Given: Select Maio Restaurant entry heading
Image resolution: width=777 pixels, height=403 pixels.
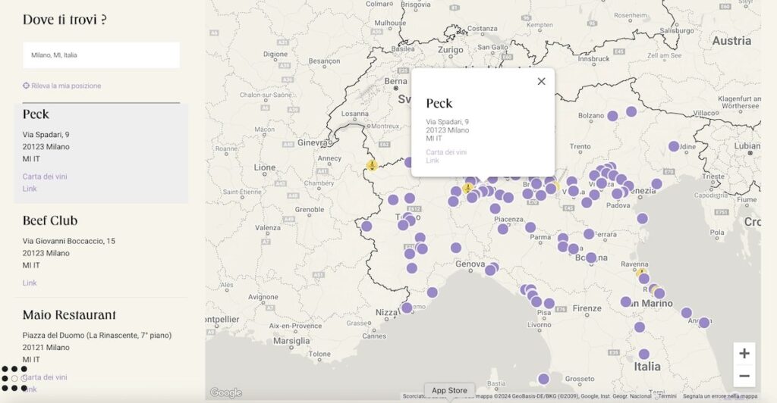Looking at the screenshot, I should pos(69,315).
